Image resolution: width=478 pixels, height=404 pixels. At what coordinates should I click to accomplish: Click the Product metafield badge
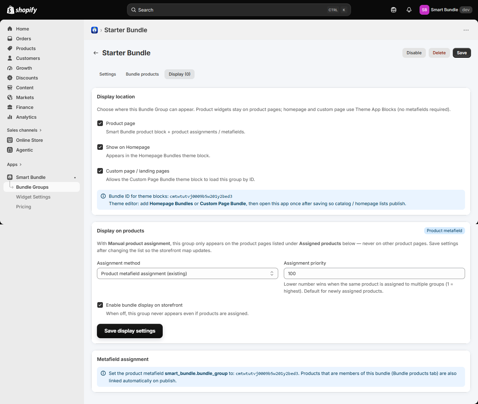click(x=444, y=231)
